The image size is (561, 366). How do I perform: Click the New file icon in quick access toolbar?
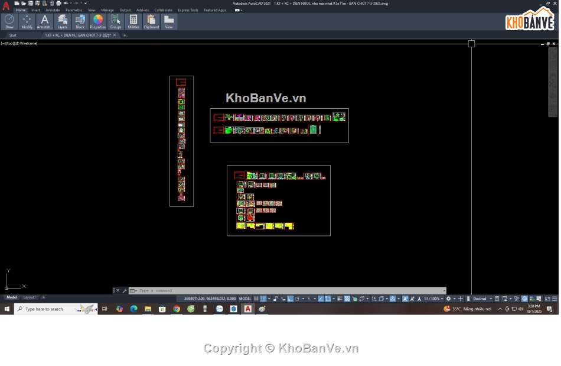click(17, 3)
